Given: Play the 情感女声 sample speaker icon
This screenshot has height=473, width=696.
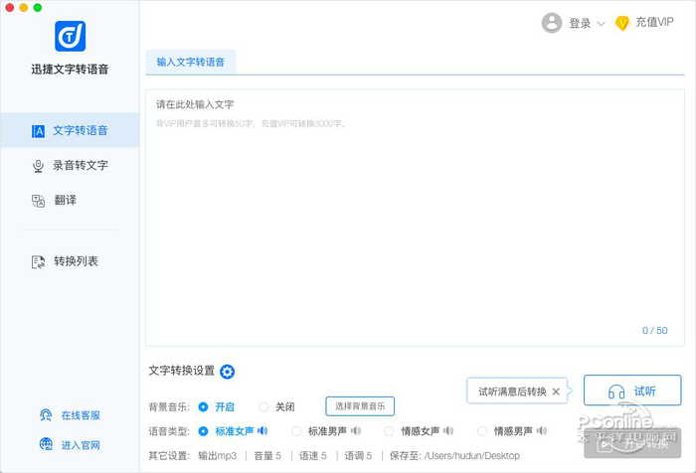Looking at the screenshot, I should [x=448, y=430].
